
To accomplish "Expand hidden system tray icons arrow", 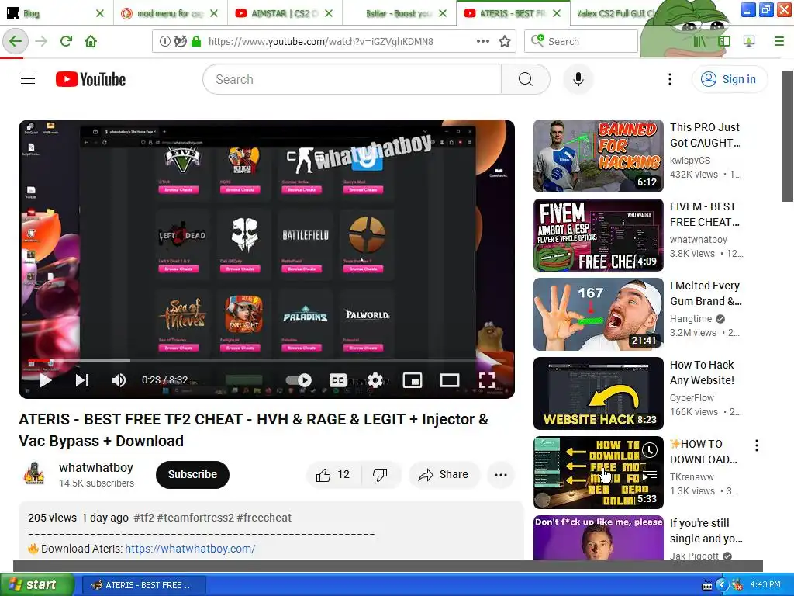I will [722, 585].
